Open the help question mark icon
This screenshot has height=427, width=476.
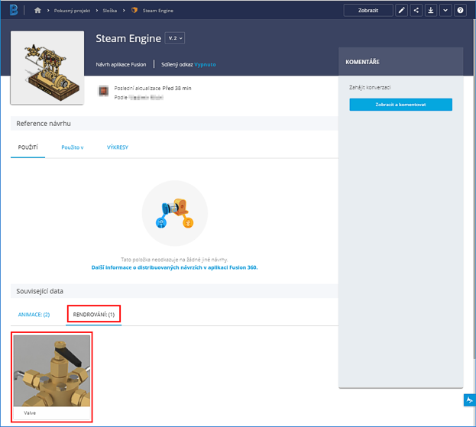click(x=460, y=11)
